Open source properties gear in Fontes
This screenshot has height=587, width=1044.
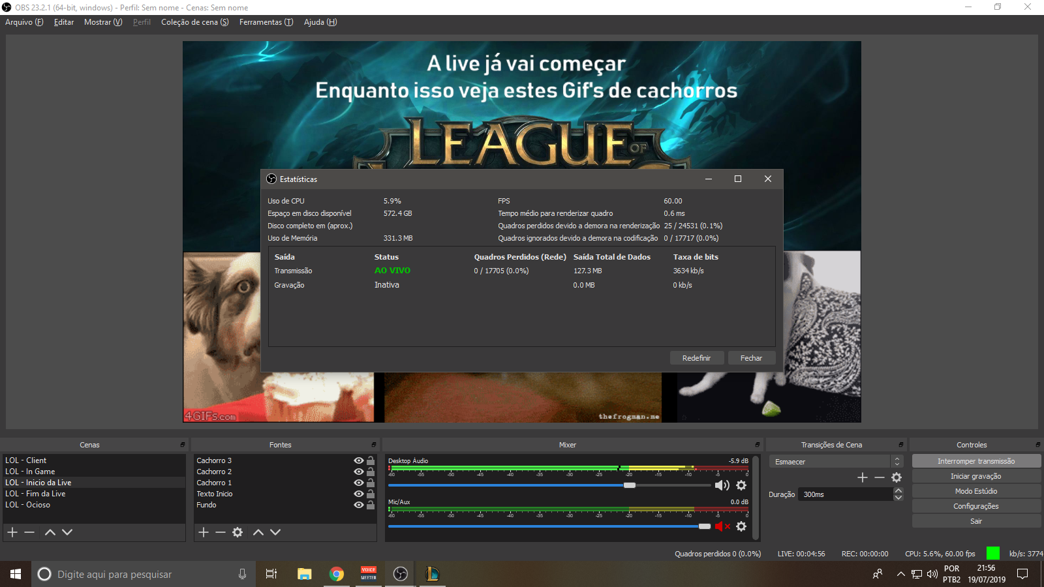[x=238, y=532]
